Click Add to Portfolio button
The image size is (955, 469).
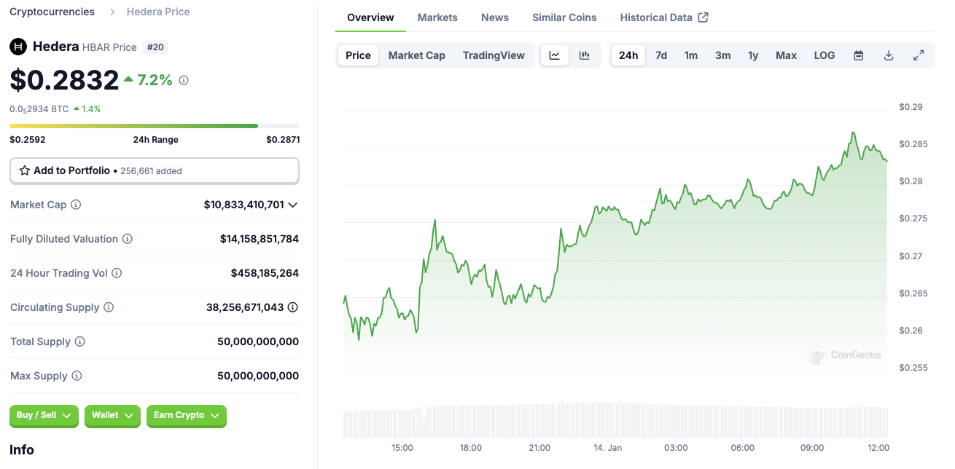click(x=154, y=170)
